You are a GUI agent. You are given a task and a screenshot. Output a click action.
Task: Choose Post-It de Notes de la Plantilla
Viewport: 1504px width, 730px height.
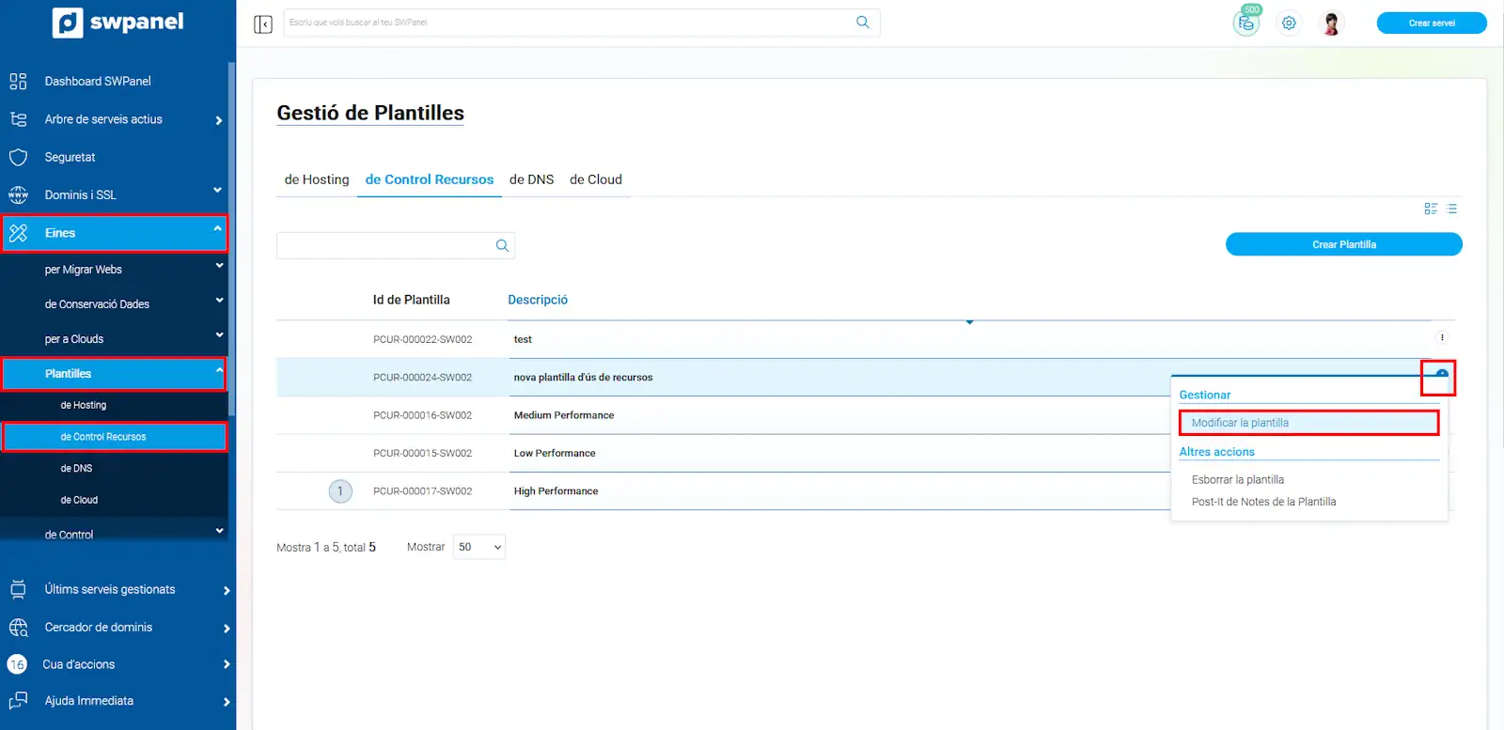coord(1263,502)
